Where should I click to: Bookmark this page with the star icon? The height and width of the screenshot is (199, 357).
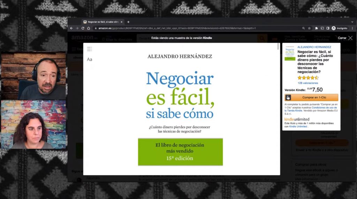coord(309,28)
